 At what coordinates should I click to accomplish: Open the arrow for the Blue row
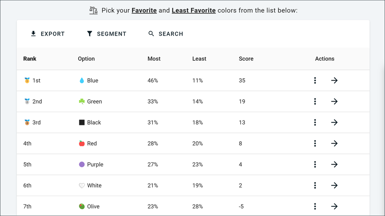[x=334, y=81]
